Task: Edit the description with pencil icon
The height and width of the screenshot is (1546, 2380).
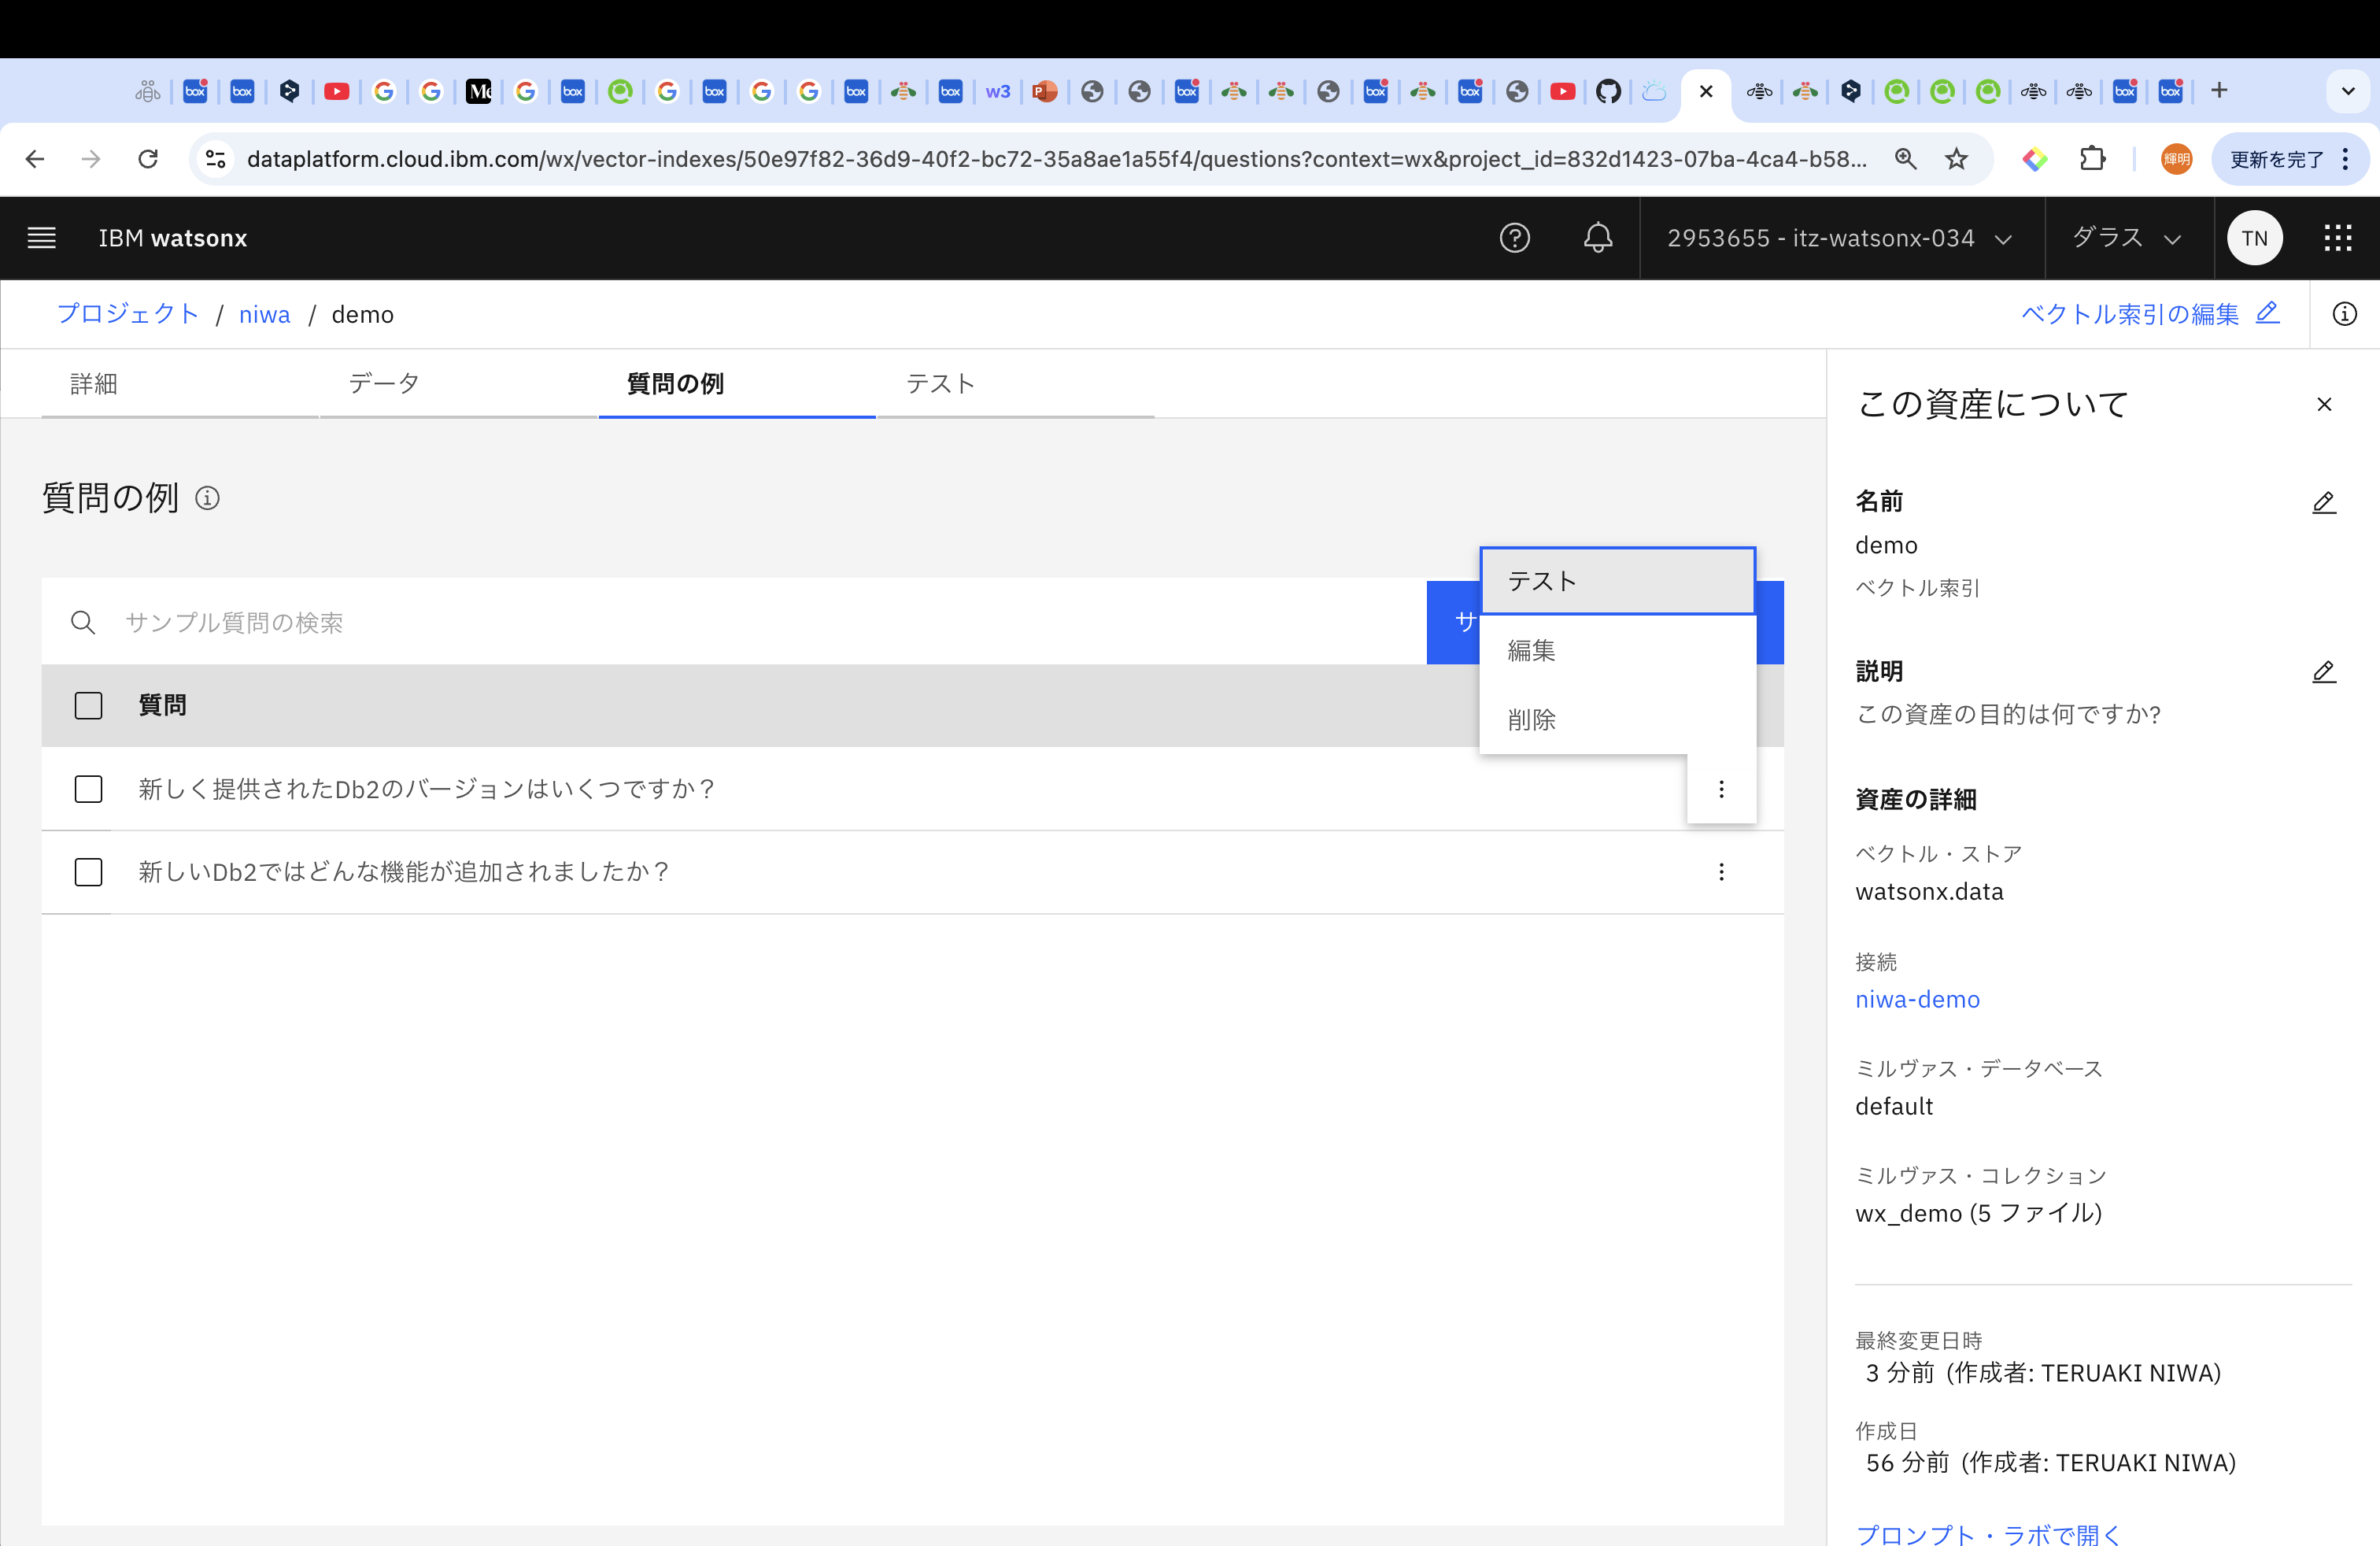Action: pos(2323,672)
